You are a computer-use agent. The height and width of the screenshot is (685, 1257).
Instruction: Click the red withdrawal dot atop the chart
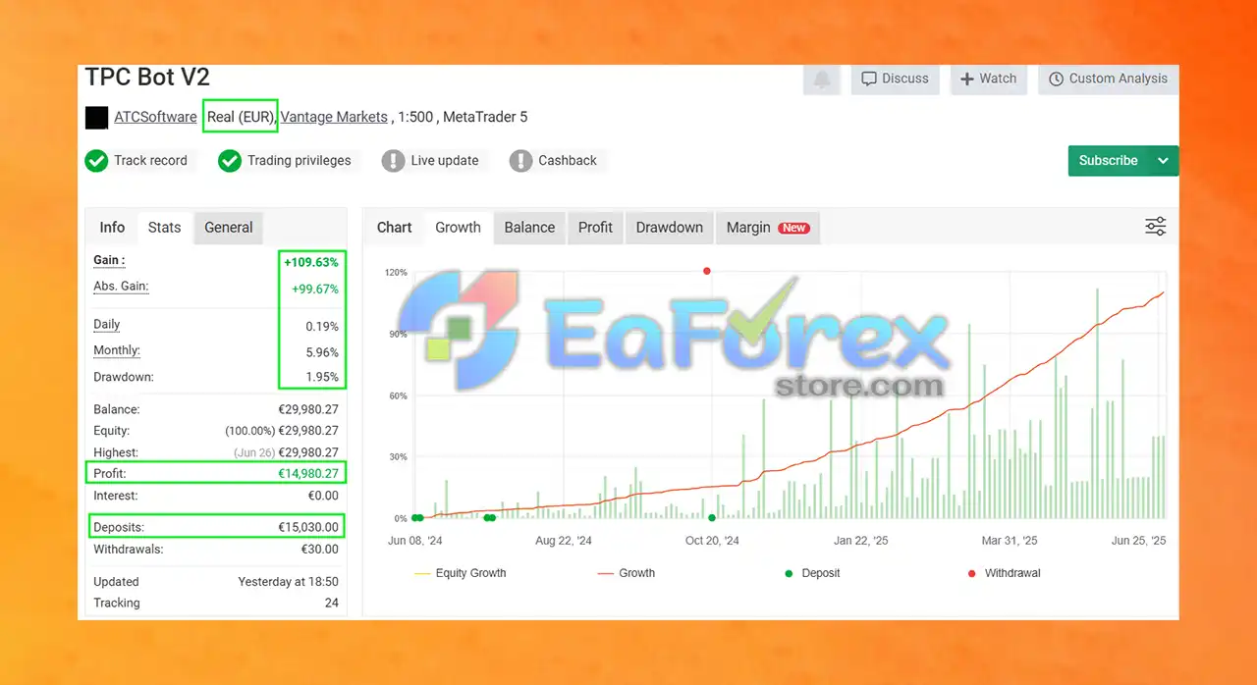[707, 271]
